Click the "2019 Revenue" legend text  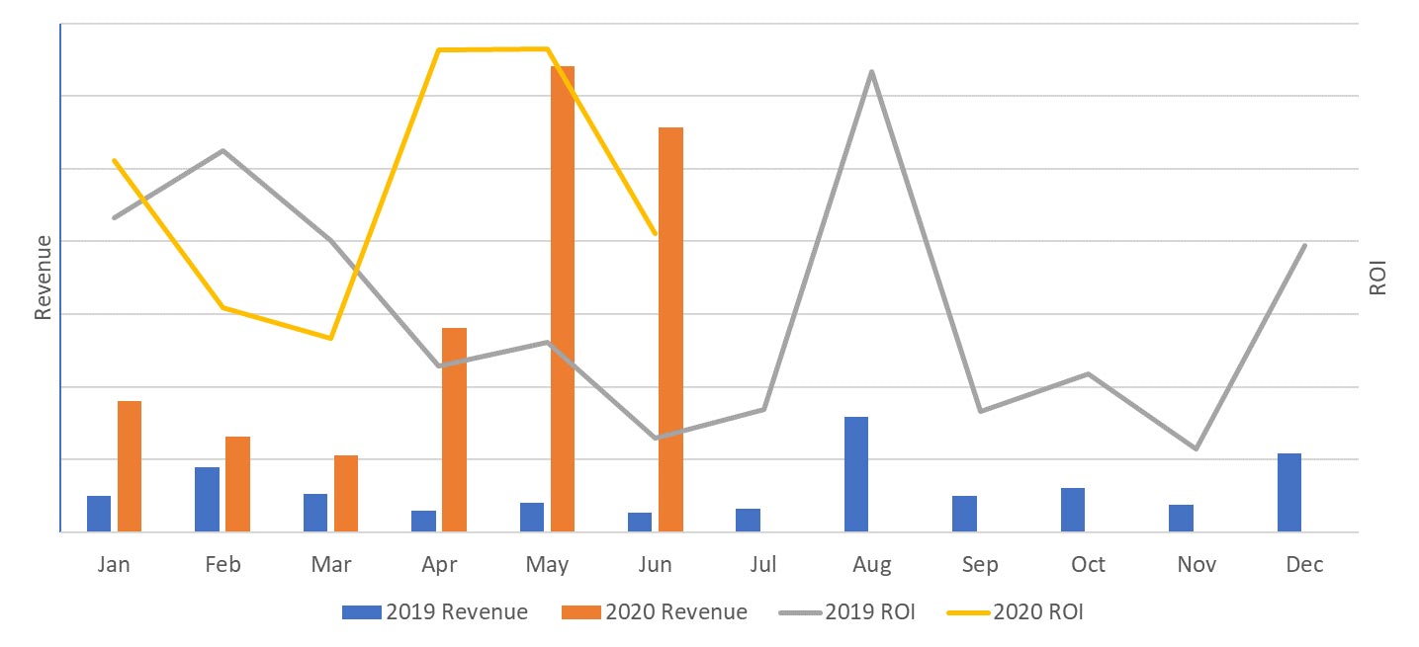(x=457, y=612)
